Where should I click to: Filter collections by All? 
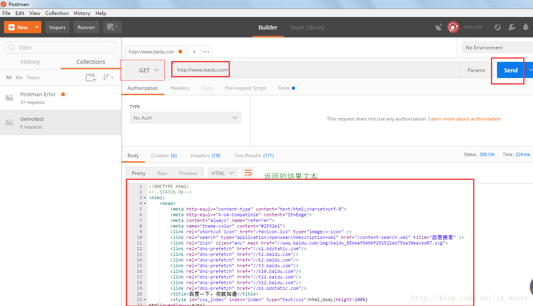click(x=8, y=77)
